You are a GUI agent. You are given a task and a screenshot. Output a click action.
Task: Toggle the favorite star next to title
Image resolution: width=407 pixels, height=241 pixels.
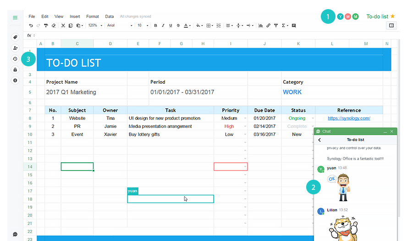392,16
